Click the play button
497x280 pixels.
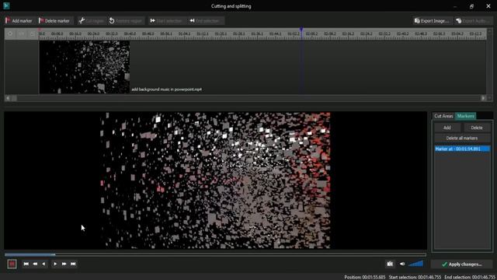[55, 264]
